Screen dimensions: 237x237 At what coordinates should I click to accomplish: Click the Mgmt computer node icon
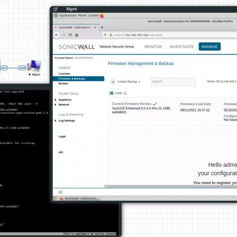coord(34,66)
